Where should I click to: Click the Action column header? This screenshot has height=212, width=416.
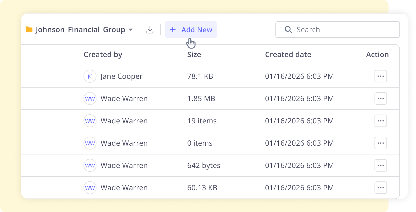point(377,55)
